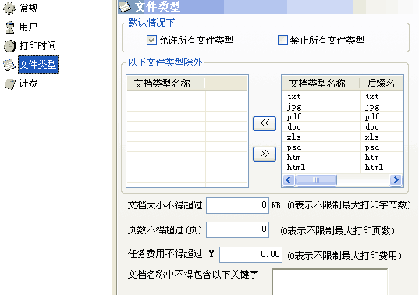Click the 文件类型 header notepad icon
This screenshot has height=295, width=419.
tap(125, 6)
